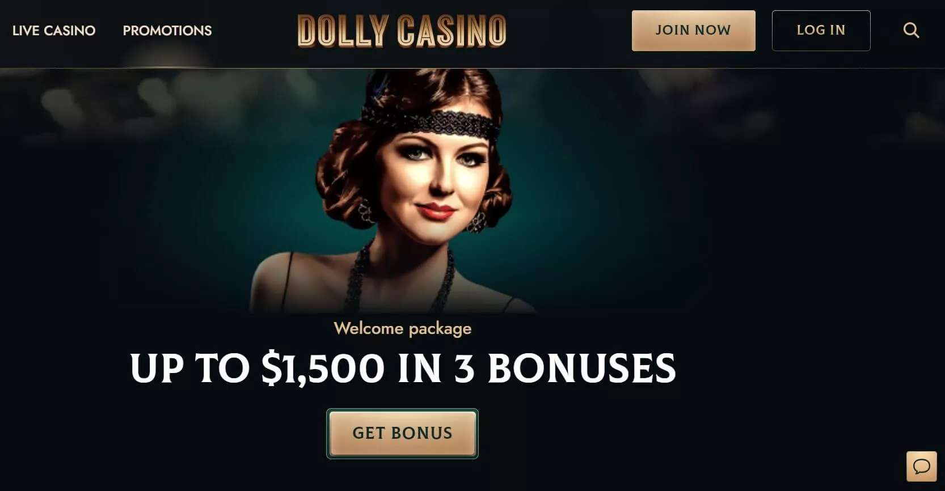Image resolution: width=945 pixels, height=491 pixels.
Task: Click the Join Now button
Action: click(x=693, y=31)
